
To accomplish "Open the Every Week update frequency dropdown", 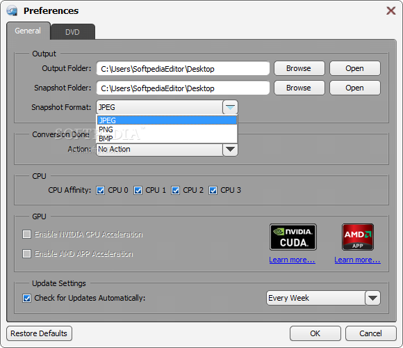I will tap(372, 298).
